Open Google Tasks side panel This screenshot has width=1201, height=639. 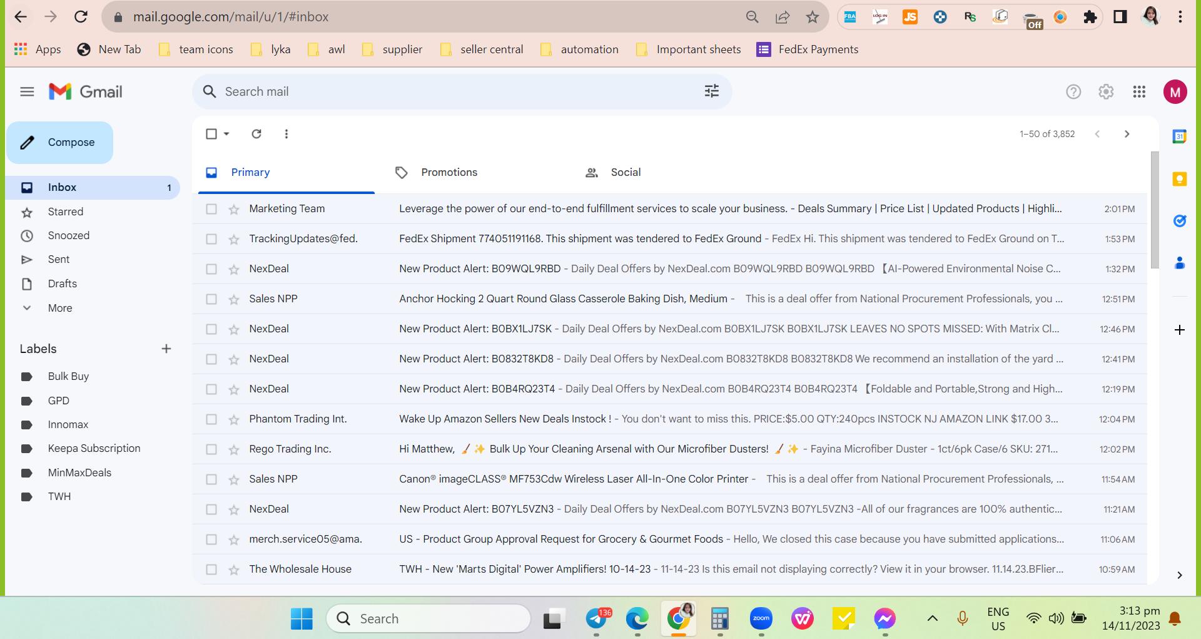pos(1180,221)
